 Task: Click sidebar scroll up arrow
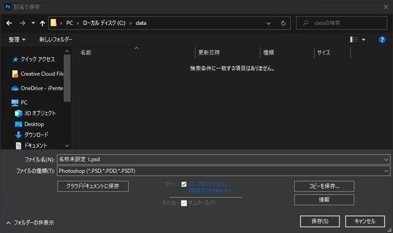(x=67, y=51)
